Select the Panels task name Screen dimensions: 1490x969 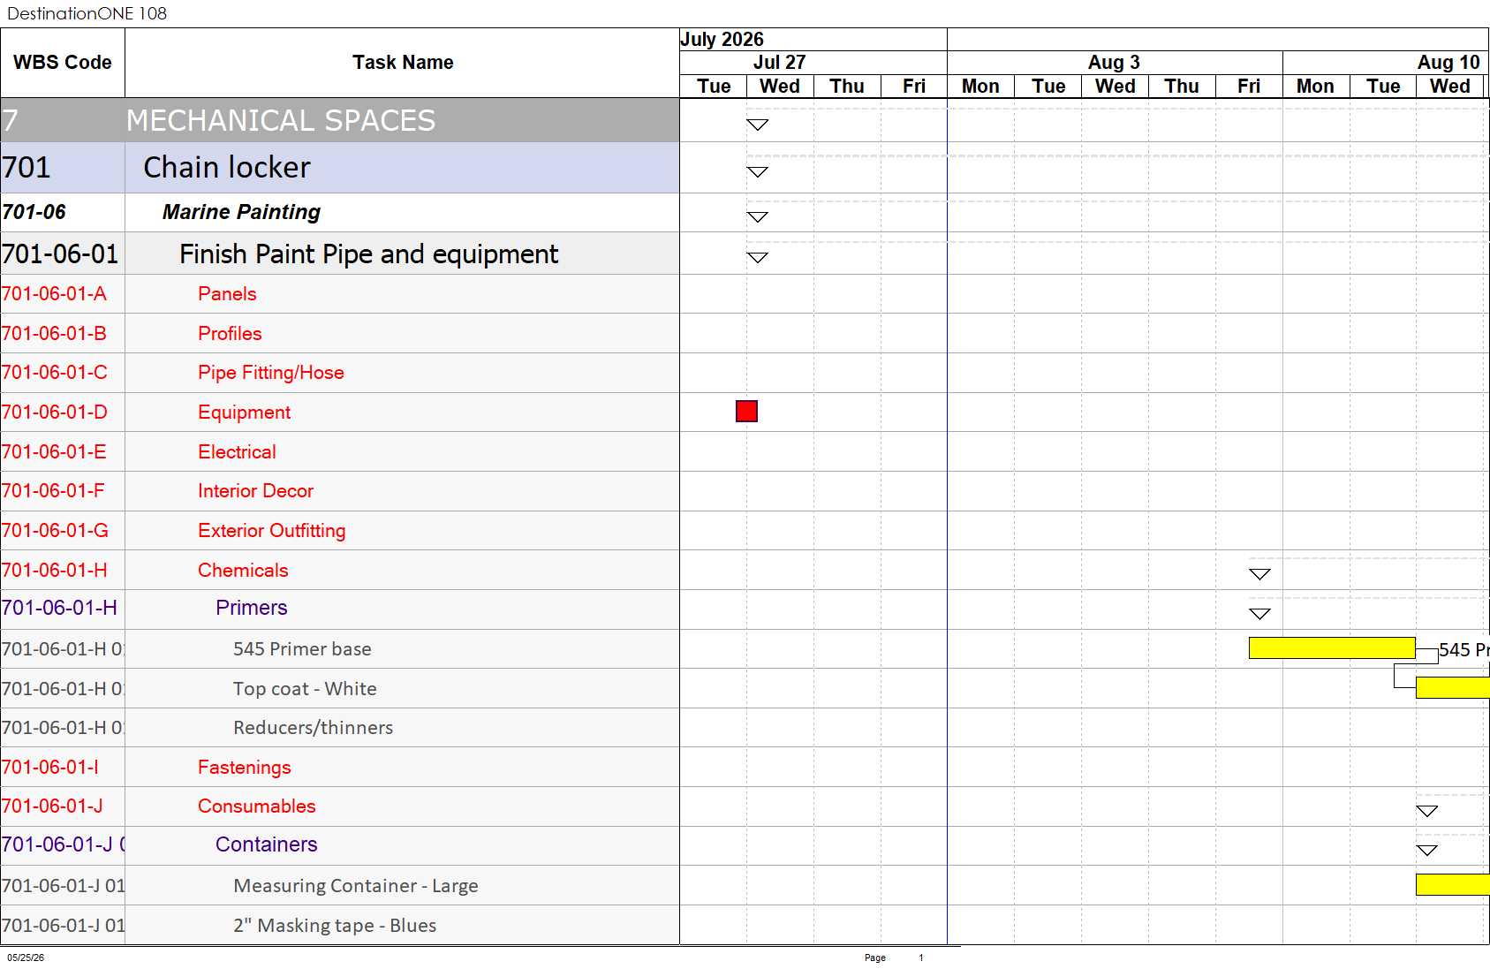(227, 294)
